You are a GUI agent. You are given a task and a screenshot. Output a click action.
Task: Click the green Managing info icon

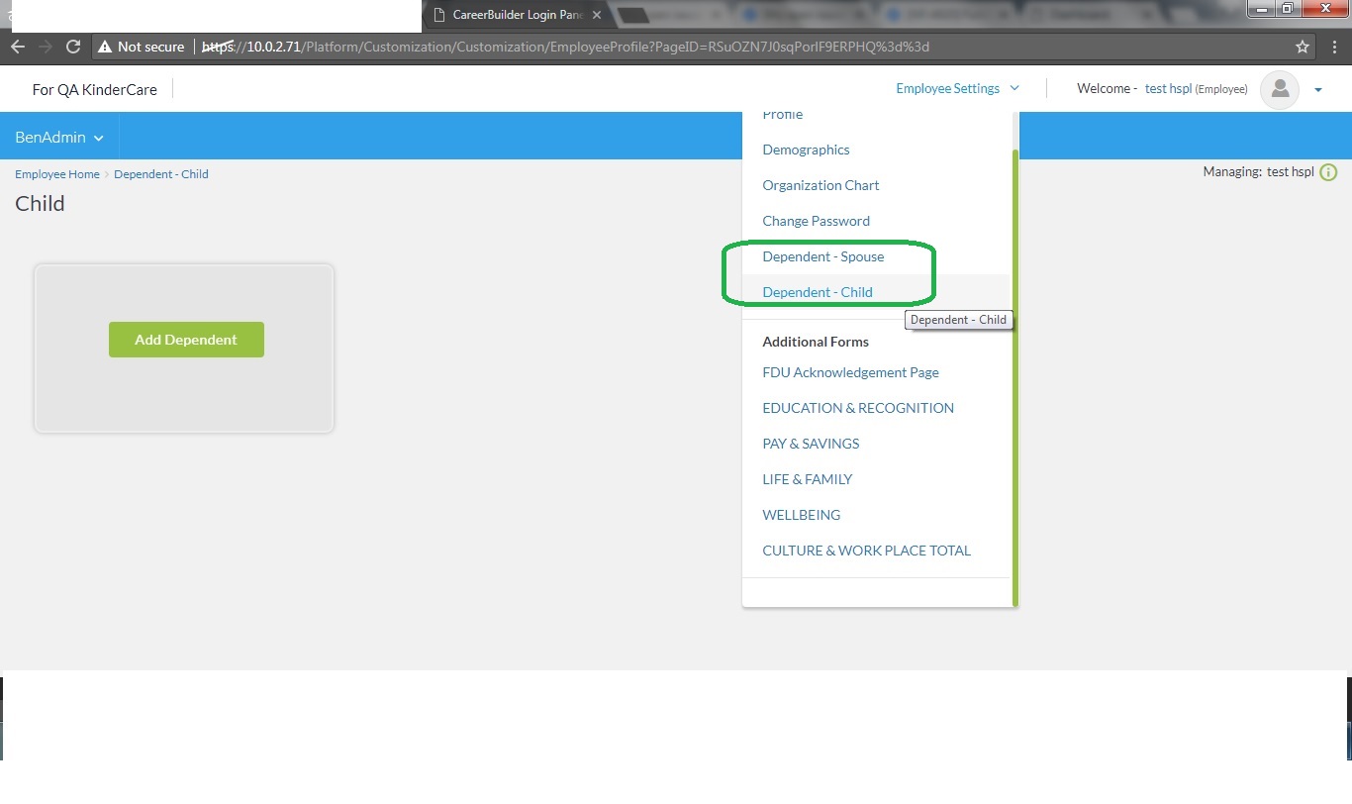[x=1328, y=172]
